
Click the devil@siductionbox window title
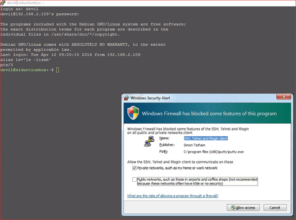point(26,3)
